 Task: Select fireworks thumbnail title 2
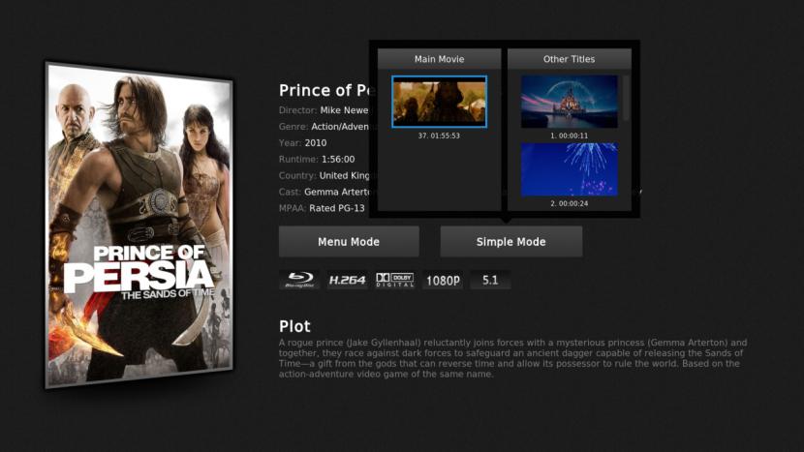tap(570, 169)
